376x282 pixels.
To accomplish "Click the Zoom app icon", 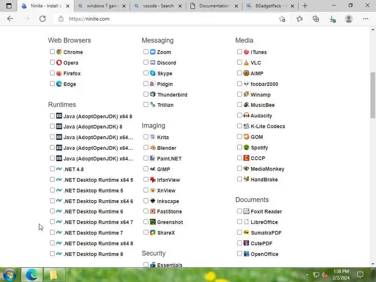I will coord(153,52).
